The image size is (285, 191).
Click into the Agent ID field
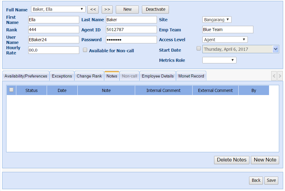point(131,30)
